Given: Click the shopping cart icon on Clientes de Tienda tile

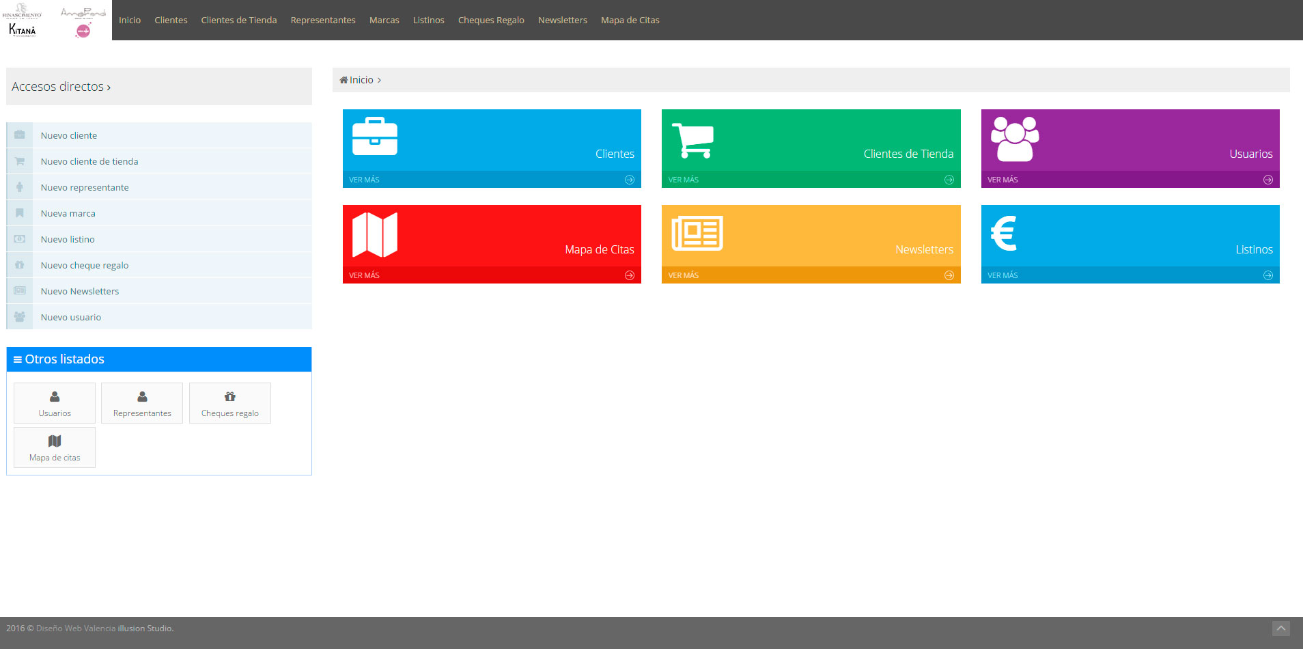Looking at the screenshot, I should [692, 140].
